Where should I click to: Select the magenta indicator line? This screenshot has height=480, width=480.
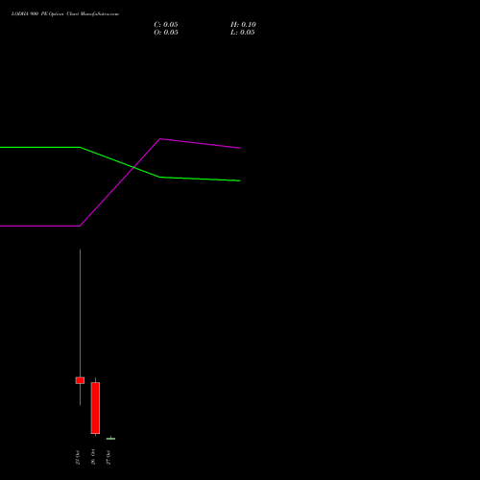[x=120, y=182]
